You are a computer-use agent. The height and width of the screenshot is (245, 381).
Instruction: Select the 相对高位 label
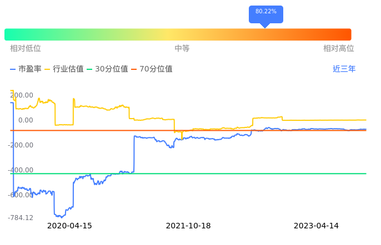click(x=339, y=49)
